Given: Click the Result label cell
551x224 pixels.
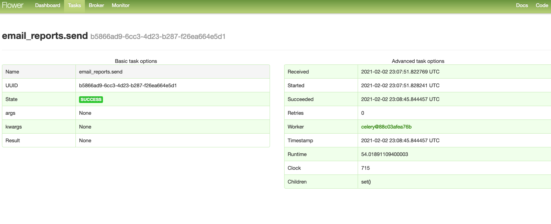Looking at the screenshot, I should [39, 141].
